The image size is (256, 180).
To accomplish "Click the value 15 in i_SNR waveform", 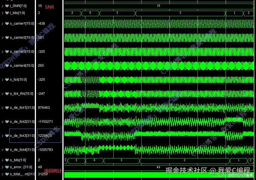I will [158, 6].
